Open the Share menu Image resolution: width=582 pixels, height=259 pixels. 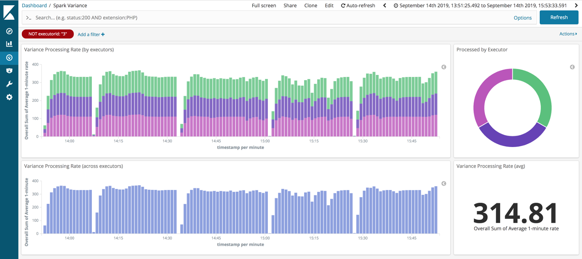click(290, 6)
